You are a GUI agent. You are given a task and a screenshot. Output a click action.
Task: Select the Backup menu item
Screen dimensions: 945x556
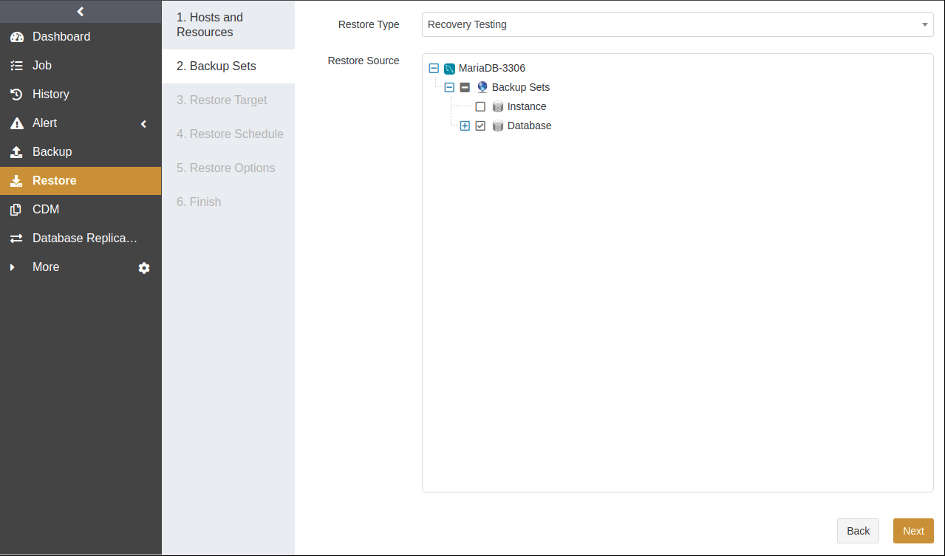(81, 152)
